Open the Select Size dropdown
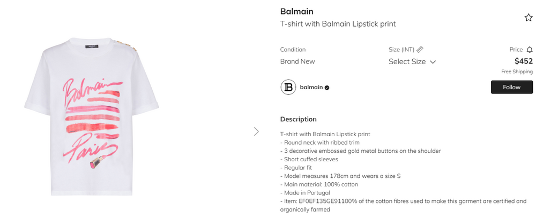The image size is (536, 219). coord(407,61)
